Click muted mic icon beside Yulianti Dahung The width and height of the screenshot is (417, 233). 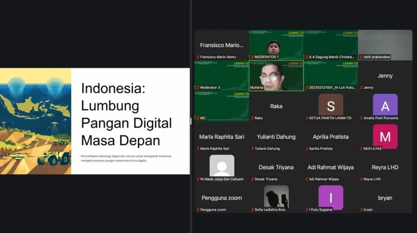click(252, 149)
